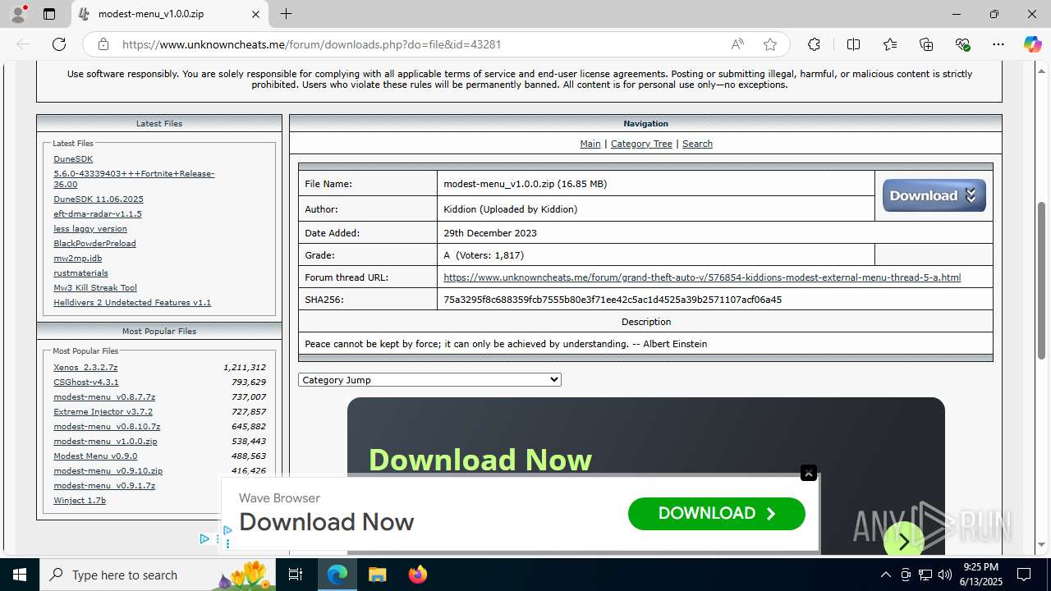View site information lock icon
This screenshot has height=591, width=1051.
click(103, 44)
